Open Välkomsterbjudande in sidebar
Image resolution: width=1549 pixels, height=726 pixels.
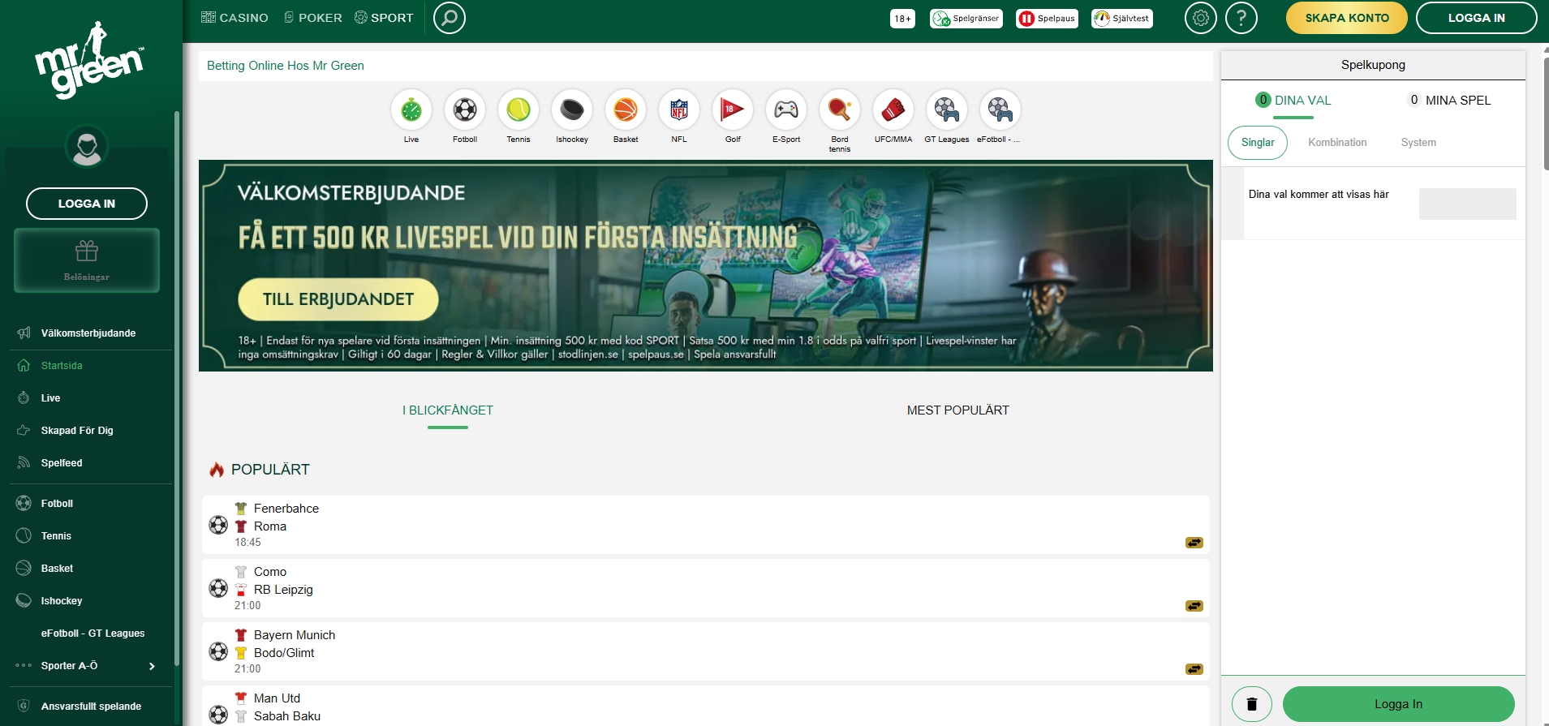click(88, 333)
